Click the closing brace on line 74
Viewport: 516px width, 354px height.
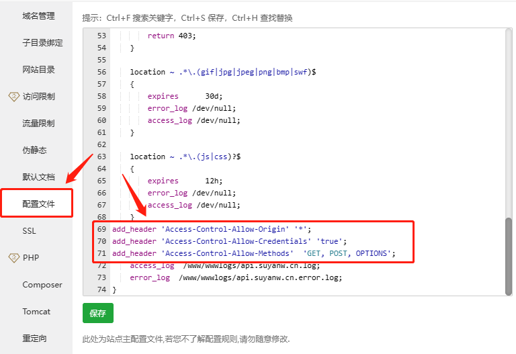[114, 290]
